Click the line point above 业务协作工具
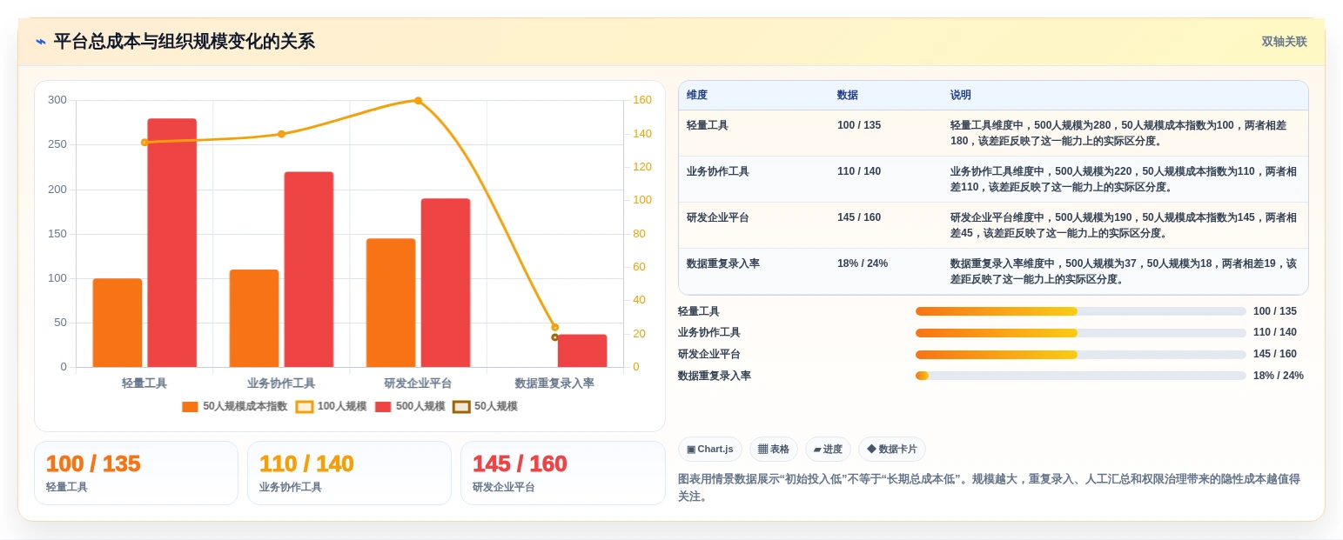Screen dimensions: 1343x540 pos(281,134)
